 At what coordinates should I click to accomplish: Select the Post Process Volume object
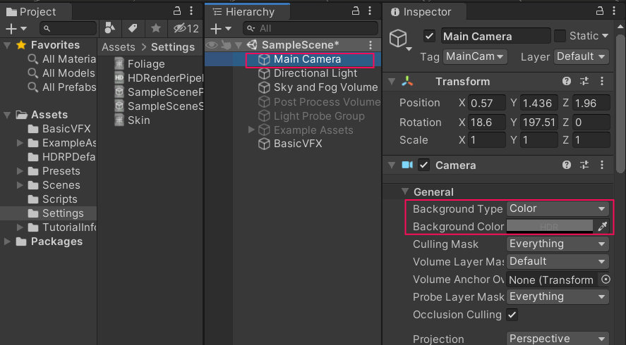[x=327, y=102]
